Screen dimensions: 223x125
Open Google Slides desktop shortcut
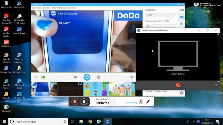click(6, 97)
